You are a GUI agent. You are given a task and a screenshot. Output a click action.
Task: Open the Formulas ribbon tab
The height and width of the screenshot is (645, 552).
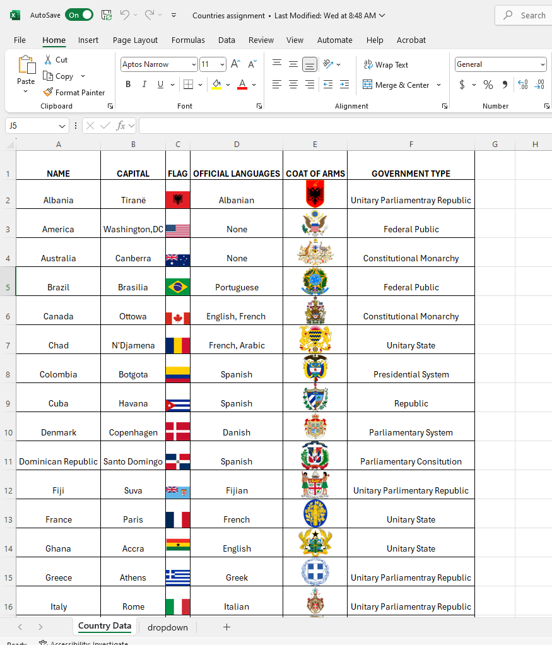tap(188, 40)
